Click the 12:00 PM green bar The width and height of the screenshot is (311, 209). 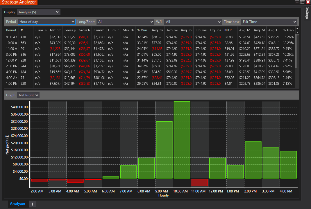(218, 168)
